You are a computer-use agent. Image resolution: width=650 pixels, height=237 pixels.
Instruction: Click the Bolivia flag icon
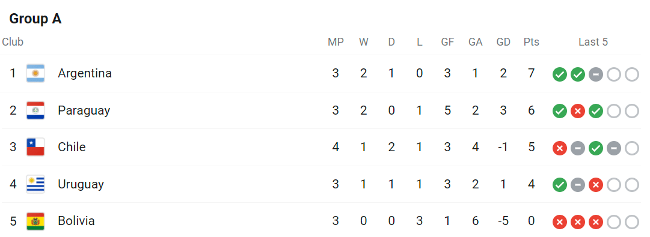[35, 221]
